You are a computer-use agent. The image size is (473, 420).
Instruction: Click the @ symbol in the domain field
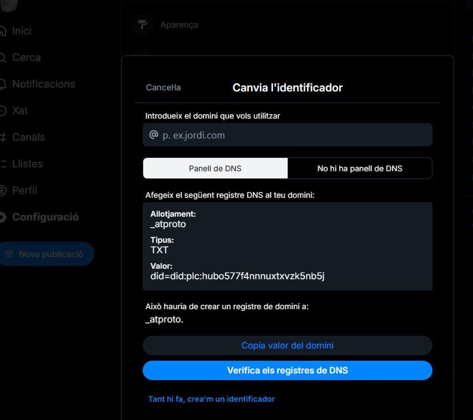pyautogui.click(x=154, y=135)
